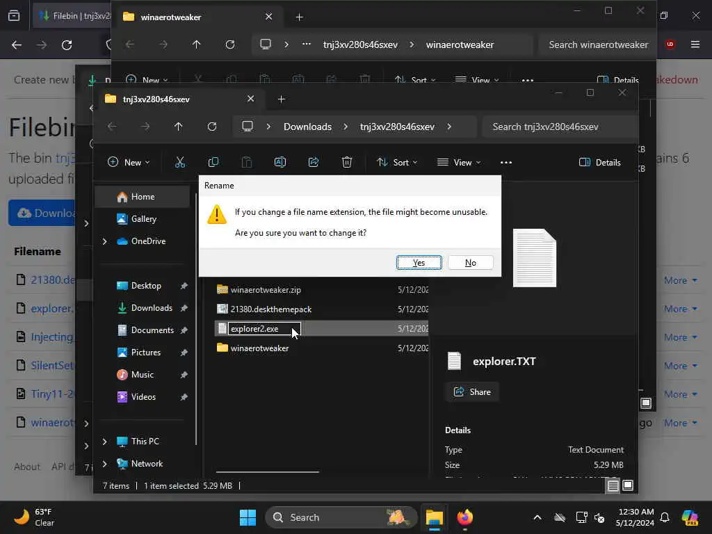Screen dimensions: 712x534
Task: Click Downloads in the front address bar
Action: 307,127
